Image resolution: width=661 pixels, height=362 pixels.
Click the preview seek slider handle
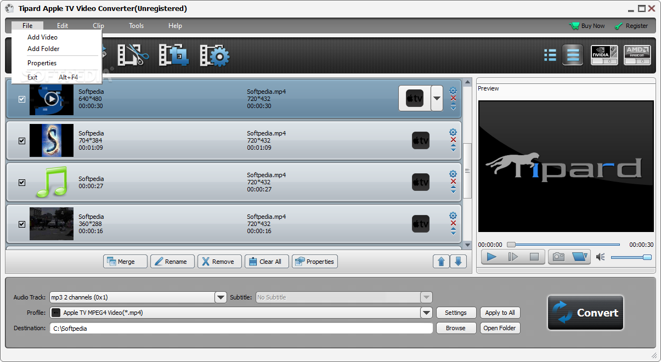[x=511, y=245]
